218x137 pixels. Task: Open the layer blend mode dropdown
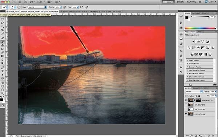[194, 91]
